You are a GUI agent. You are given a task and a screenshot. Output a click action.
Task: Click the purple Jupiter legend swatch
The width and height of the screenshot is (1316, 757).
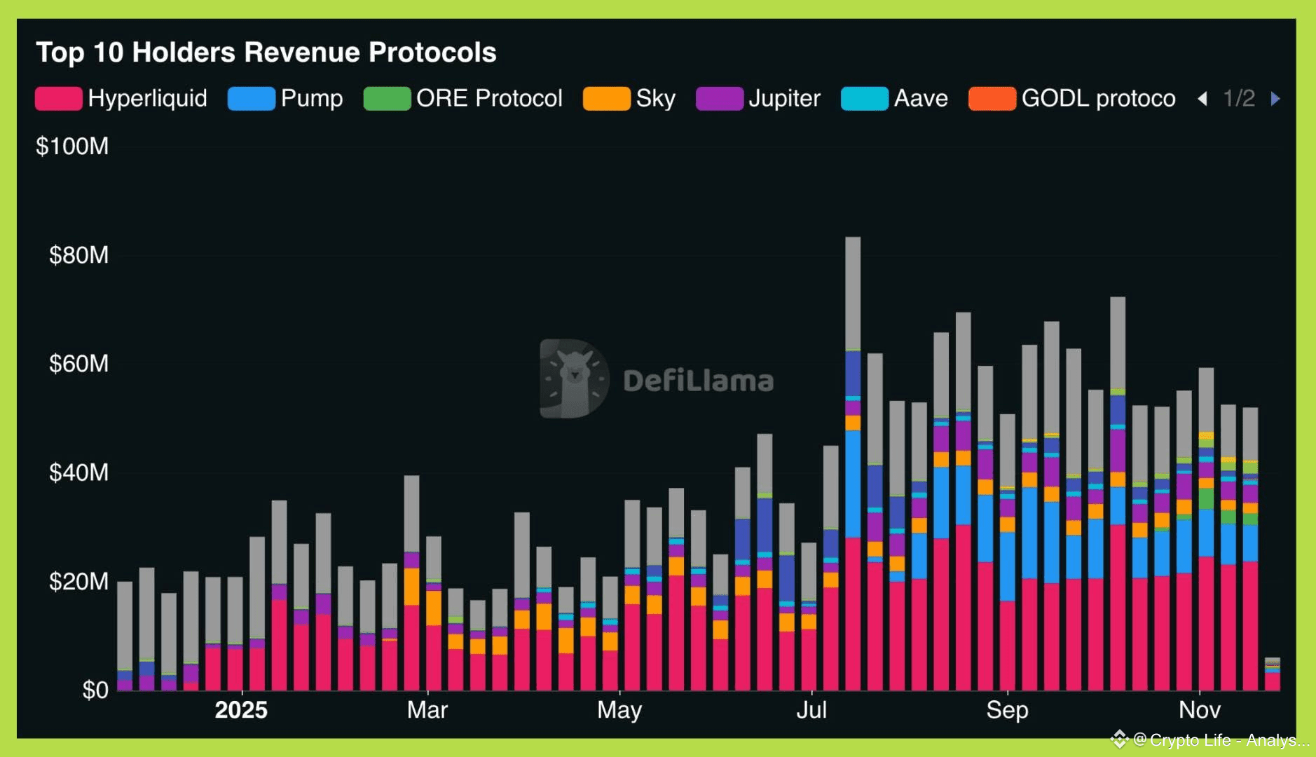point(719,99)
